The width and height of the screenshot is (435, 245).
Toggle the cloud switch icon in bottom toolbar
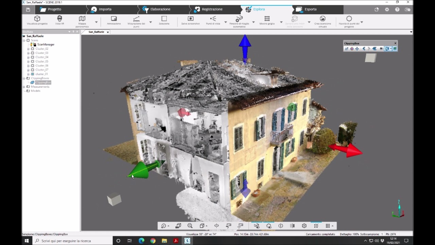[268, 226]
